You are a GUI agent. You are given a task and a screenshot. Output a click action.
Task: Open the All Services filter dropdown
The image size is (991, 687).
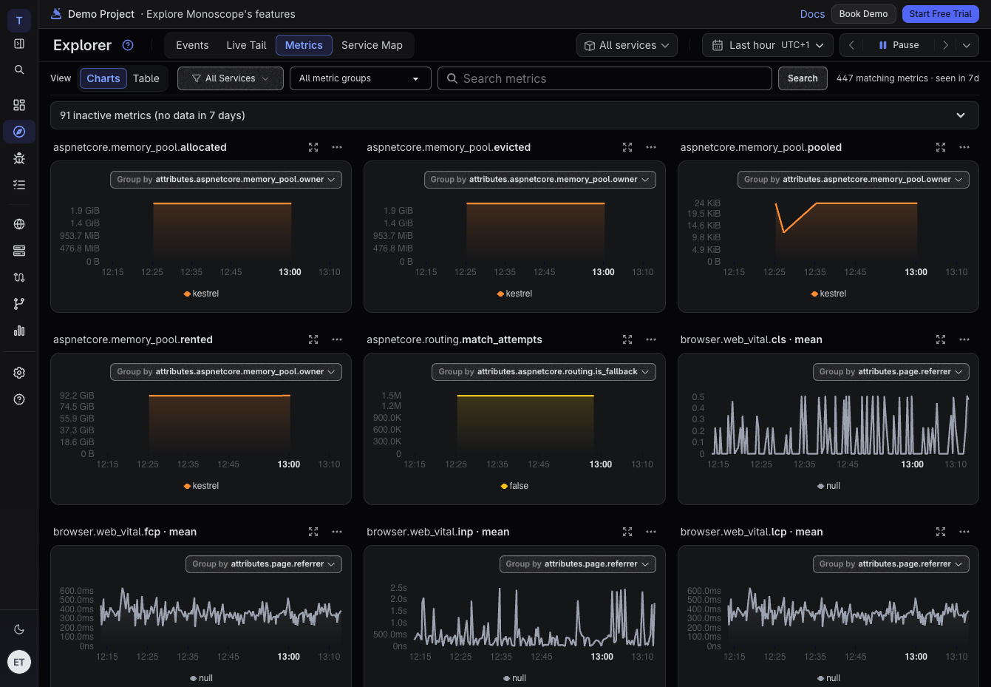coord(231,78)
